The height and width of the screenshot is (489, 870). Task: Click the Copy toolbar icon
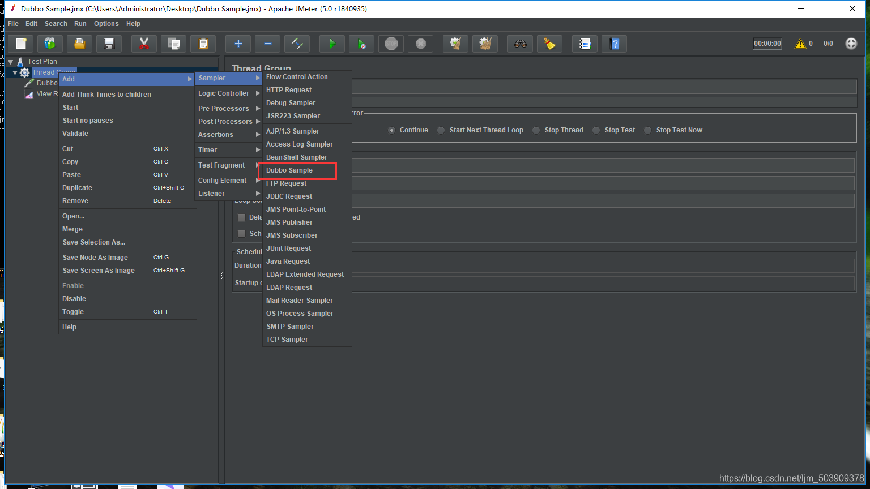pyautogui.click(x=174, y=44)
